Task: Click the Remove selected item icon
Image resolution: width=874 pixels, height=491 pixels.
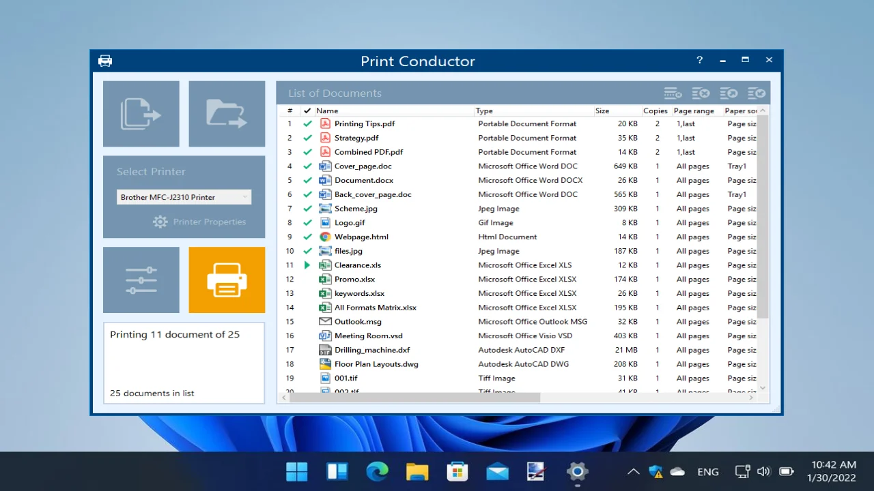Action: click(673, 93)
